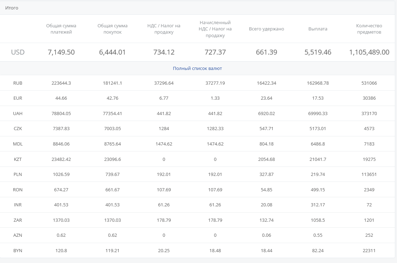Select the USD total payments value 7,149.50
Image resolution: width=397 pixels, height=263 pixels.
point(61,52)
